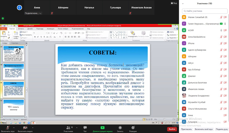Start sharing via Демонстрация экрана
Image resolution: width=229 pixels, height=133 pixels.
tap(103, 129)
